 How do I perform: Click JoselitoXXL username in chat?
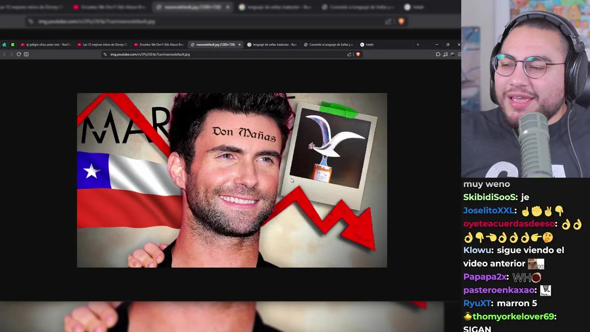[x=489, y=211]
